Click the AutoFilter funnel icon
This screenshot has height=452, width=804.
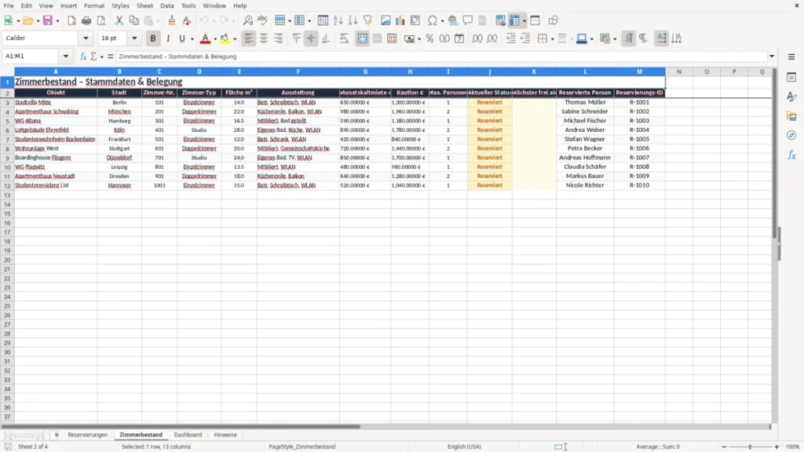click(367, 20)
